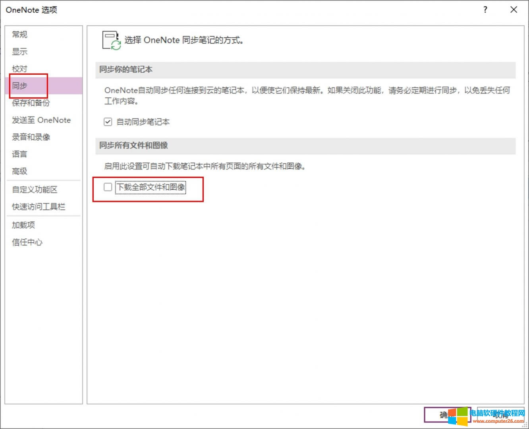Select the 同步 (Sync) category

[x=20, y=86]
